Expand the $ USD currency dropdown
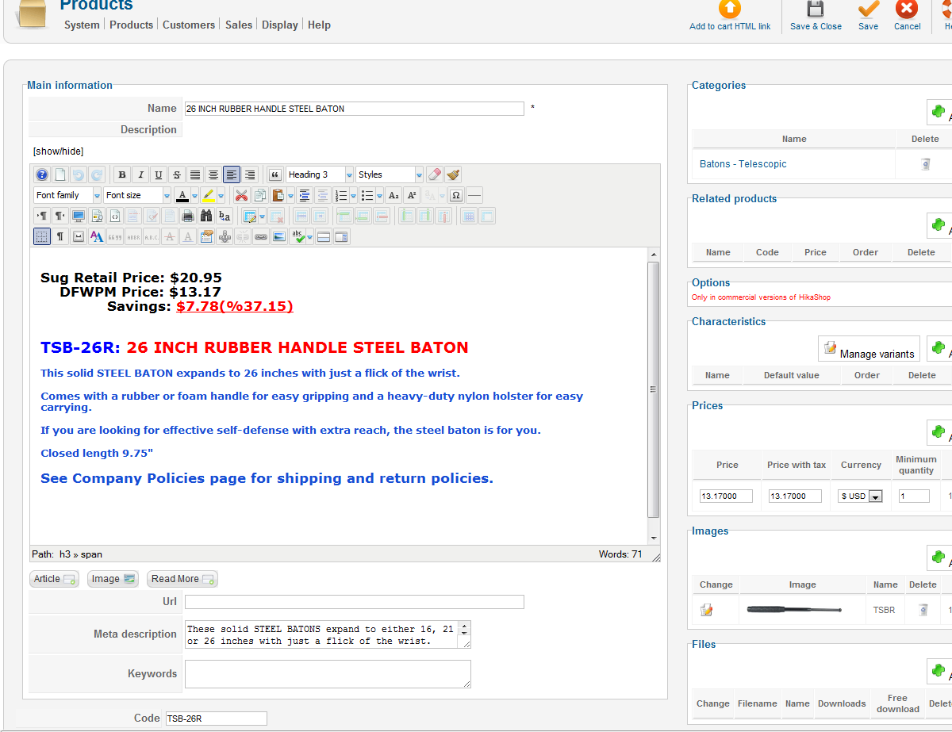Image resolution: width=952 pixels, height=732 pixels. (x=875, y=496)
